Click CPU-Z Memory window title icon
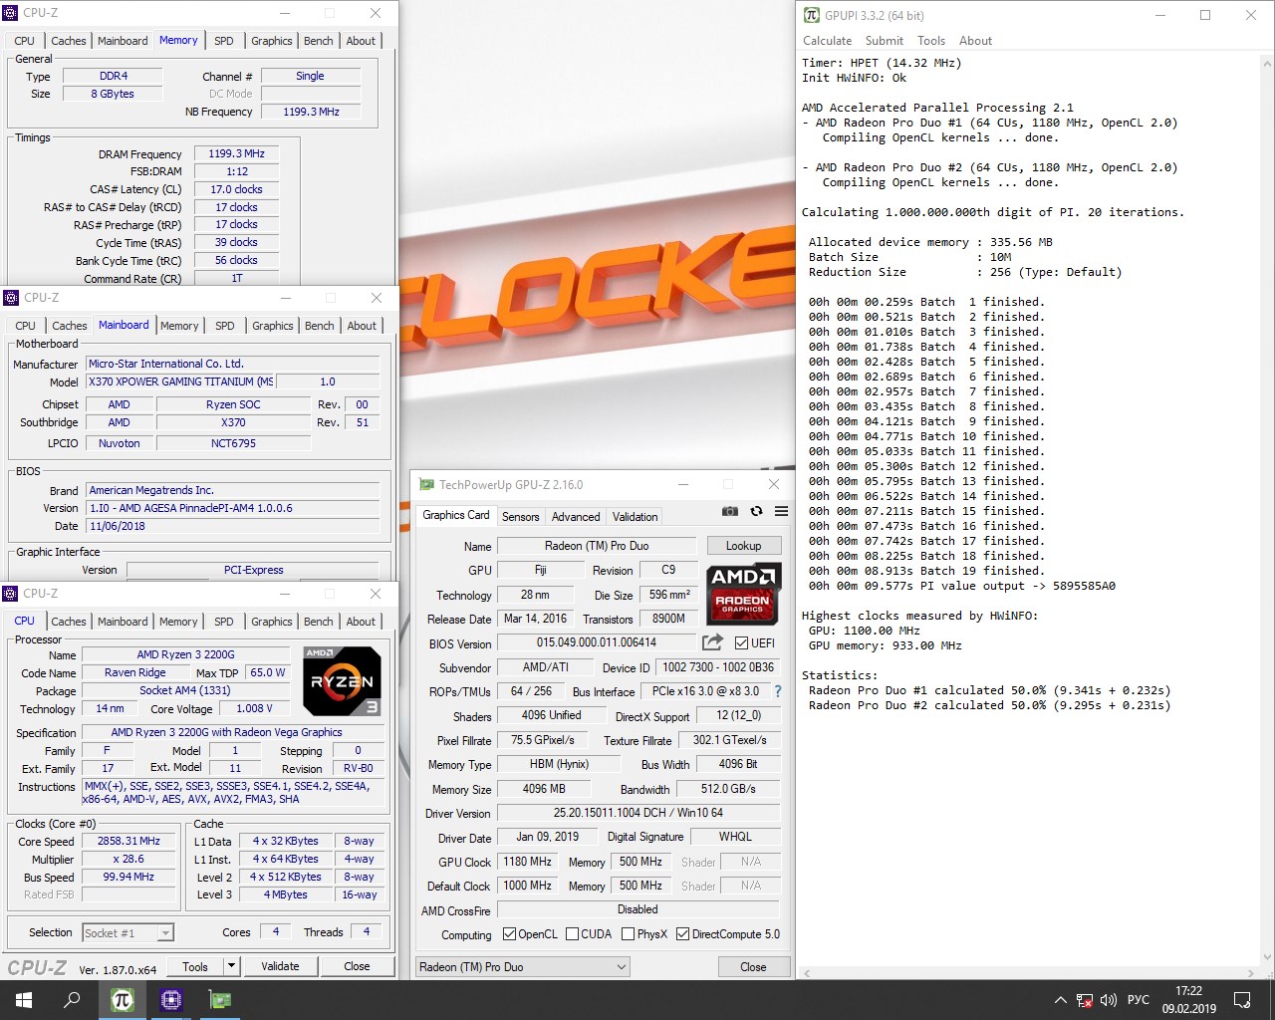Viewport: 1275px width, 1020px height. [x=11, y=13]
